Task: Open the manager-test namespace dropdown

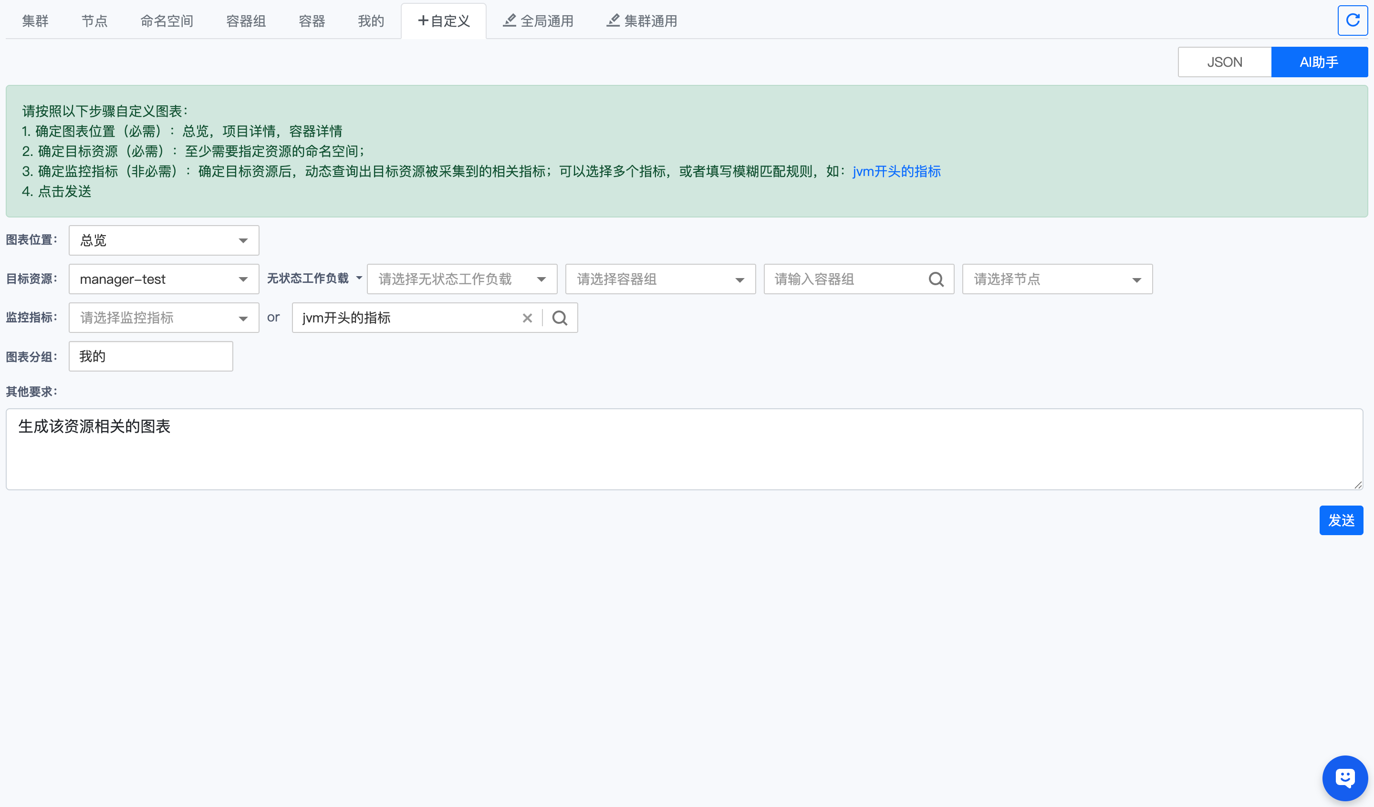Action: [164, 279]
